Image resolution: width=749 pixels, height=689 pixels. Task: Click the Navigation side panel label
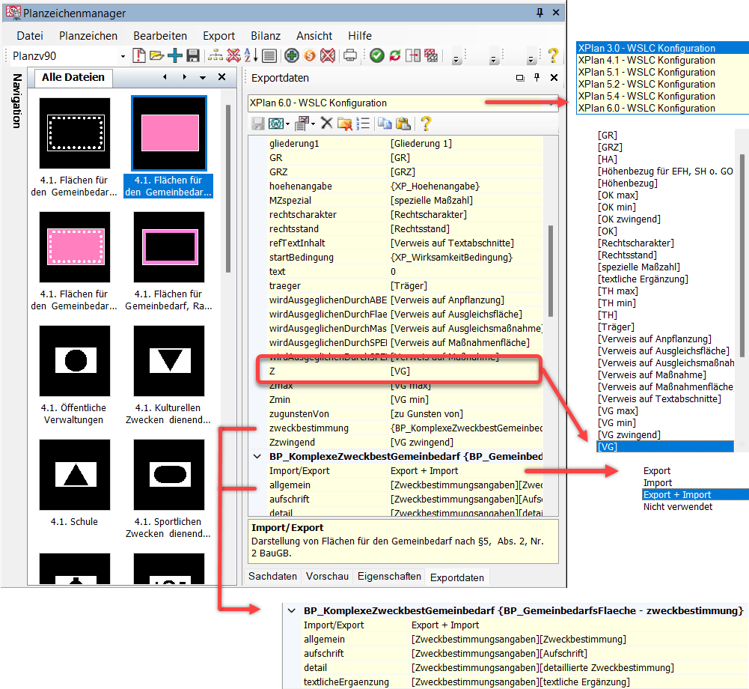[16, 102]
